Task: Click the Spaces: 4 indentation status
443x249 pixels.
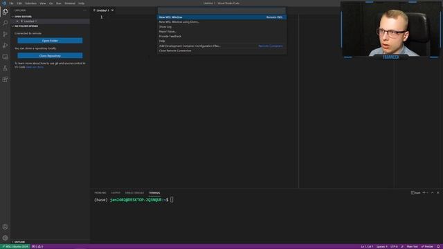Action: click(x=381, y=246)
